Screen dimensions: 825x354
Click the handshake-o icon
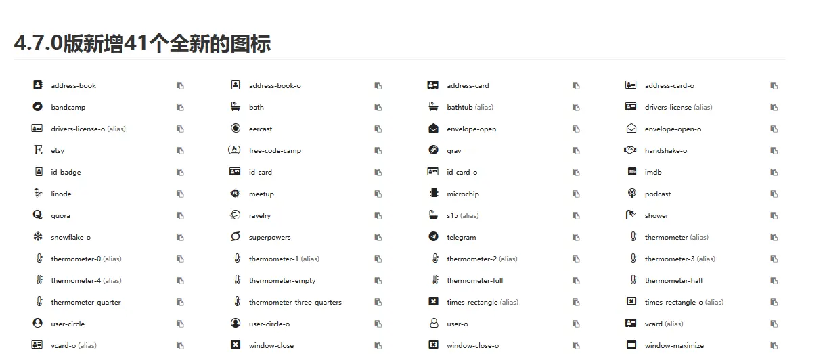[630, 150]
